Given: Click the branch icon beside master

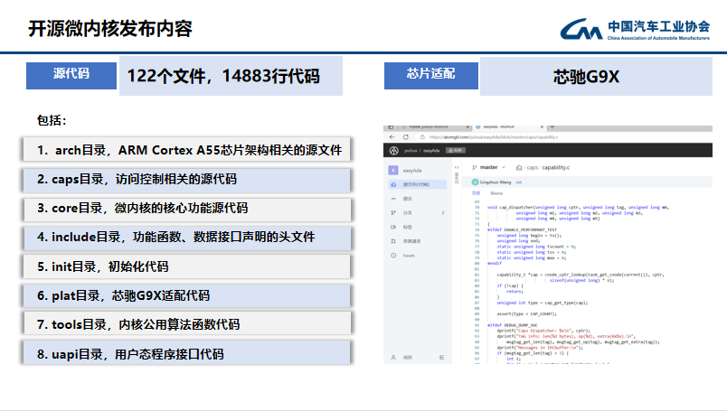Looking at the screenshot, I should coord(475,167).
